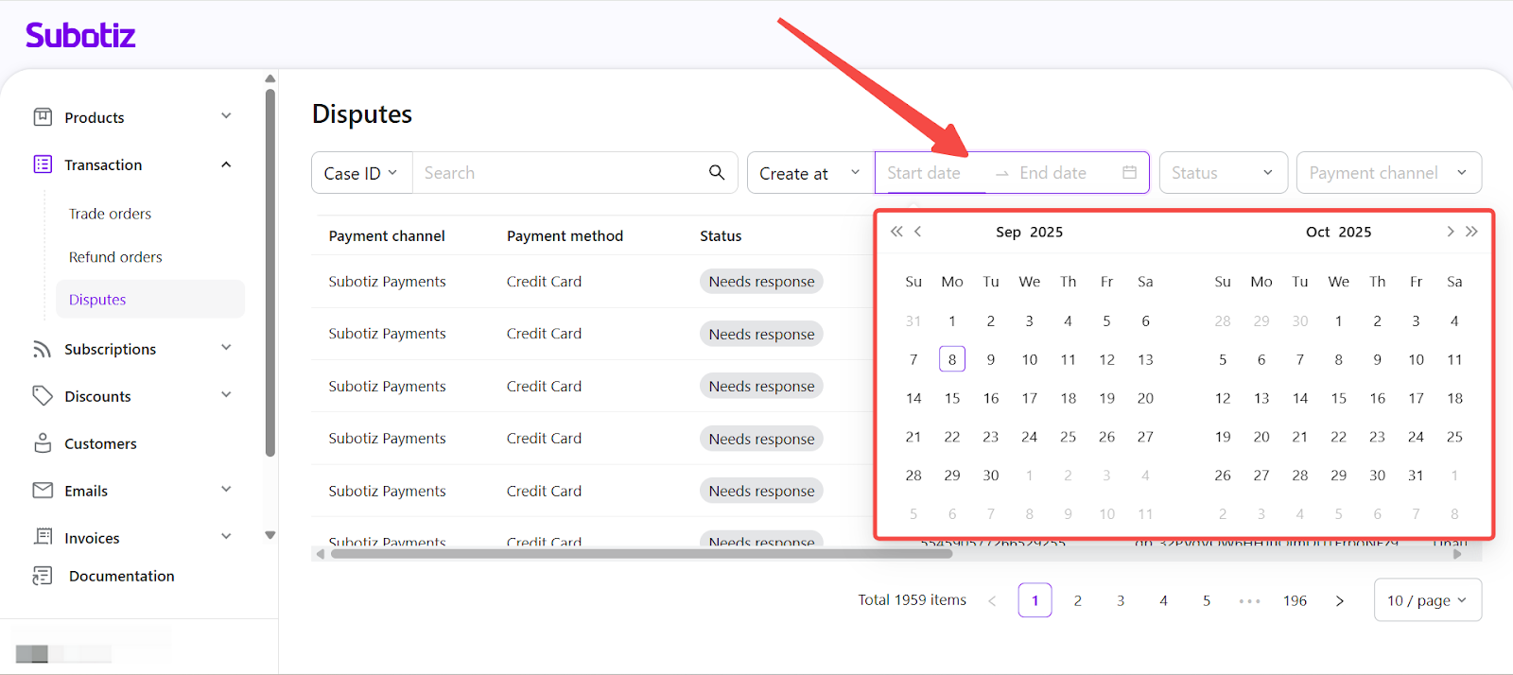Open the Status filter dropdown
Image resolution: width=1513 pixels, height=675 pixels.
[1223, 173]
